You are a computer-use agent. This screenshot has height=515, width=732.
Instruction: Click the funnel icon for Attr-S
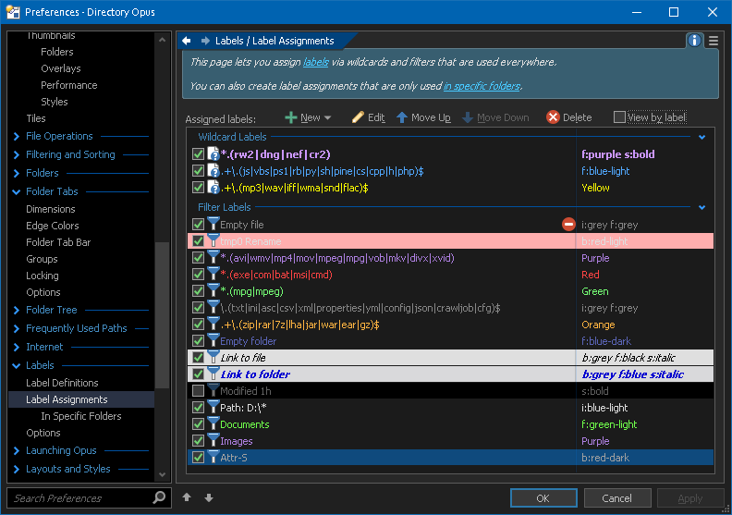tap(213, 457)
